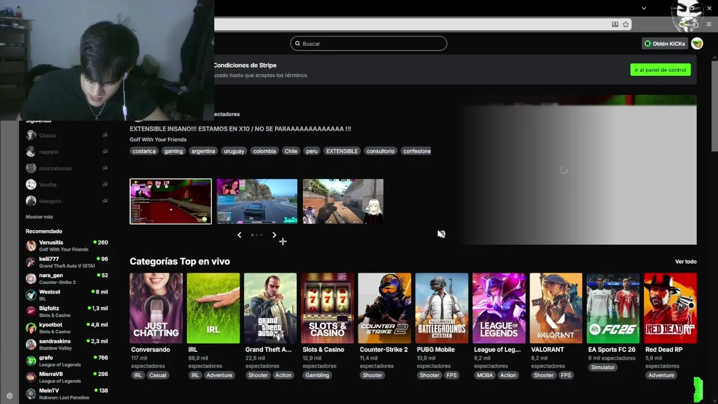Open the user profile avatar on Kick

coord(697,44)
